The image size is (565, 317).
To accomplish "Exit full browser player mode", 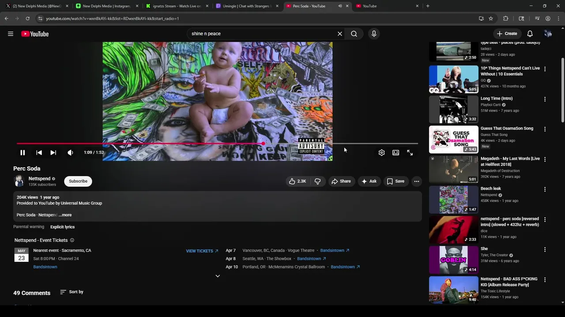I will point(410,153).
